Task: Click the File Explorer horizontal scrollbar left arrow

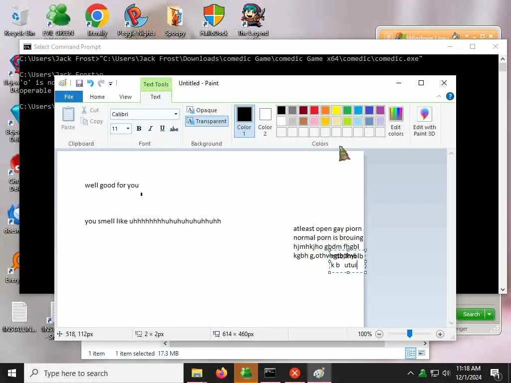Action: pos(165,344)
